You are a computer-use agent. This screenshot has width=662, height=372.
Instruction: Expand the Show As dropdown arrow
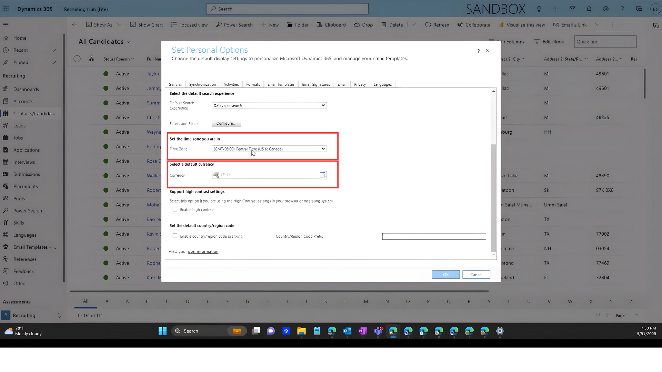click(x=119, y=24)
